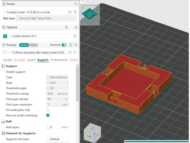Open the Creality Generic PLA filament dropdown
The width and height of the screenshot is (190, 143).
coord(40,36)
